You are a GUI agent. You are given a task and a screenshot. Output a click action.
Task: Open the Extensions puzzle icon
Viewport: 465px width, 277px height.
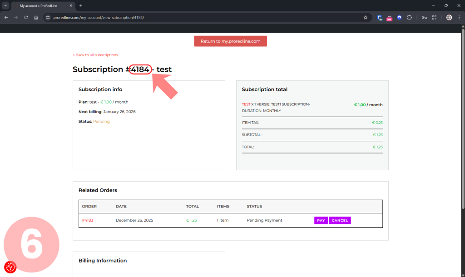[x=409, y=18]
